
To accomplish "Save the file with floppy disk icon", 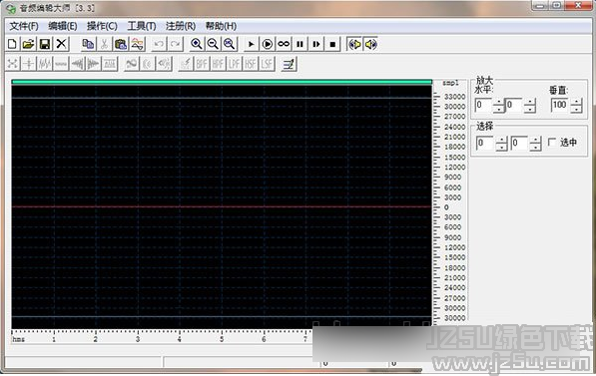I will [x=45, y=44].
